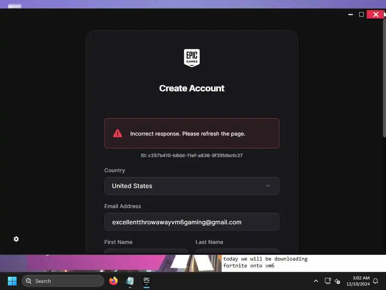Minimize the Epic Games window
This screenshot has width=386, height=290.
pyautogui.click(x=351, y=15)
